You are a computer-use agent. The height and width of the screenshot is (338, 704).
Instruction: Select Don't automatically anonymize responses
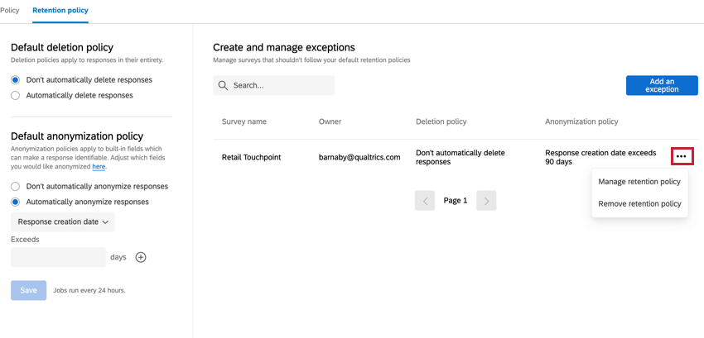16,187
